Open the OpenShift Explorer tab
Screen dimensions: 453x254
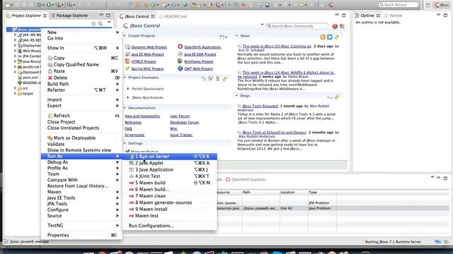[x=246, y=179]
